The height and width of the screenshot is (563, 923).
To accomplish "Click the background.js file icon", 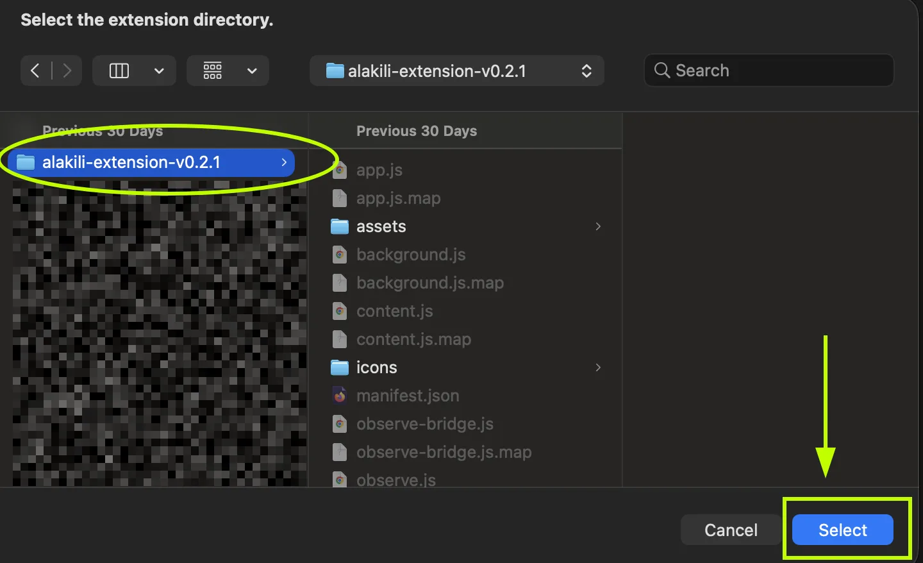I will point(340,255).
